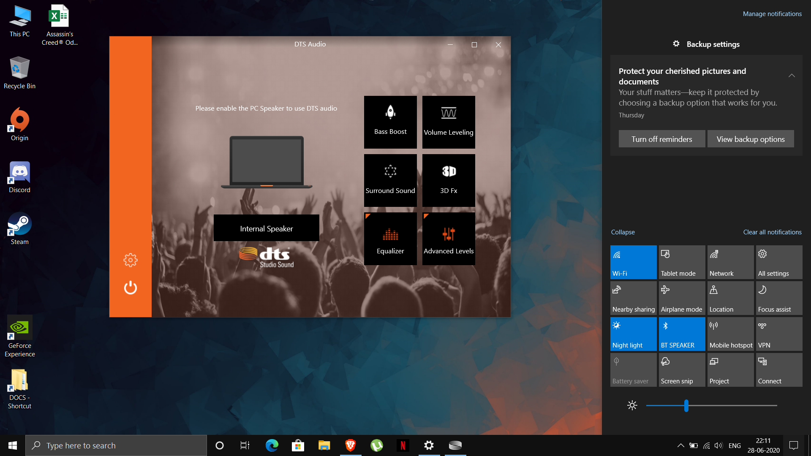Open Wi-Fi network tray icon
This screenshot has width=811, height=456.
pyautogui.click(x=706, y=445)
